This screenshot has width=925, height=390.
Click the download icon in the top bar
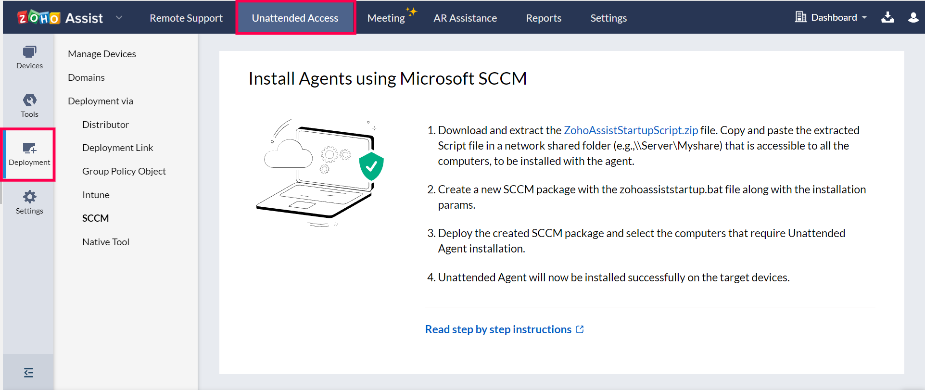tap(887, 18)
